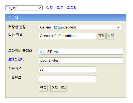The width and height of the screenshot is (133, 103).
Task: Open the English language dropdown
Action: 24,8
